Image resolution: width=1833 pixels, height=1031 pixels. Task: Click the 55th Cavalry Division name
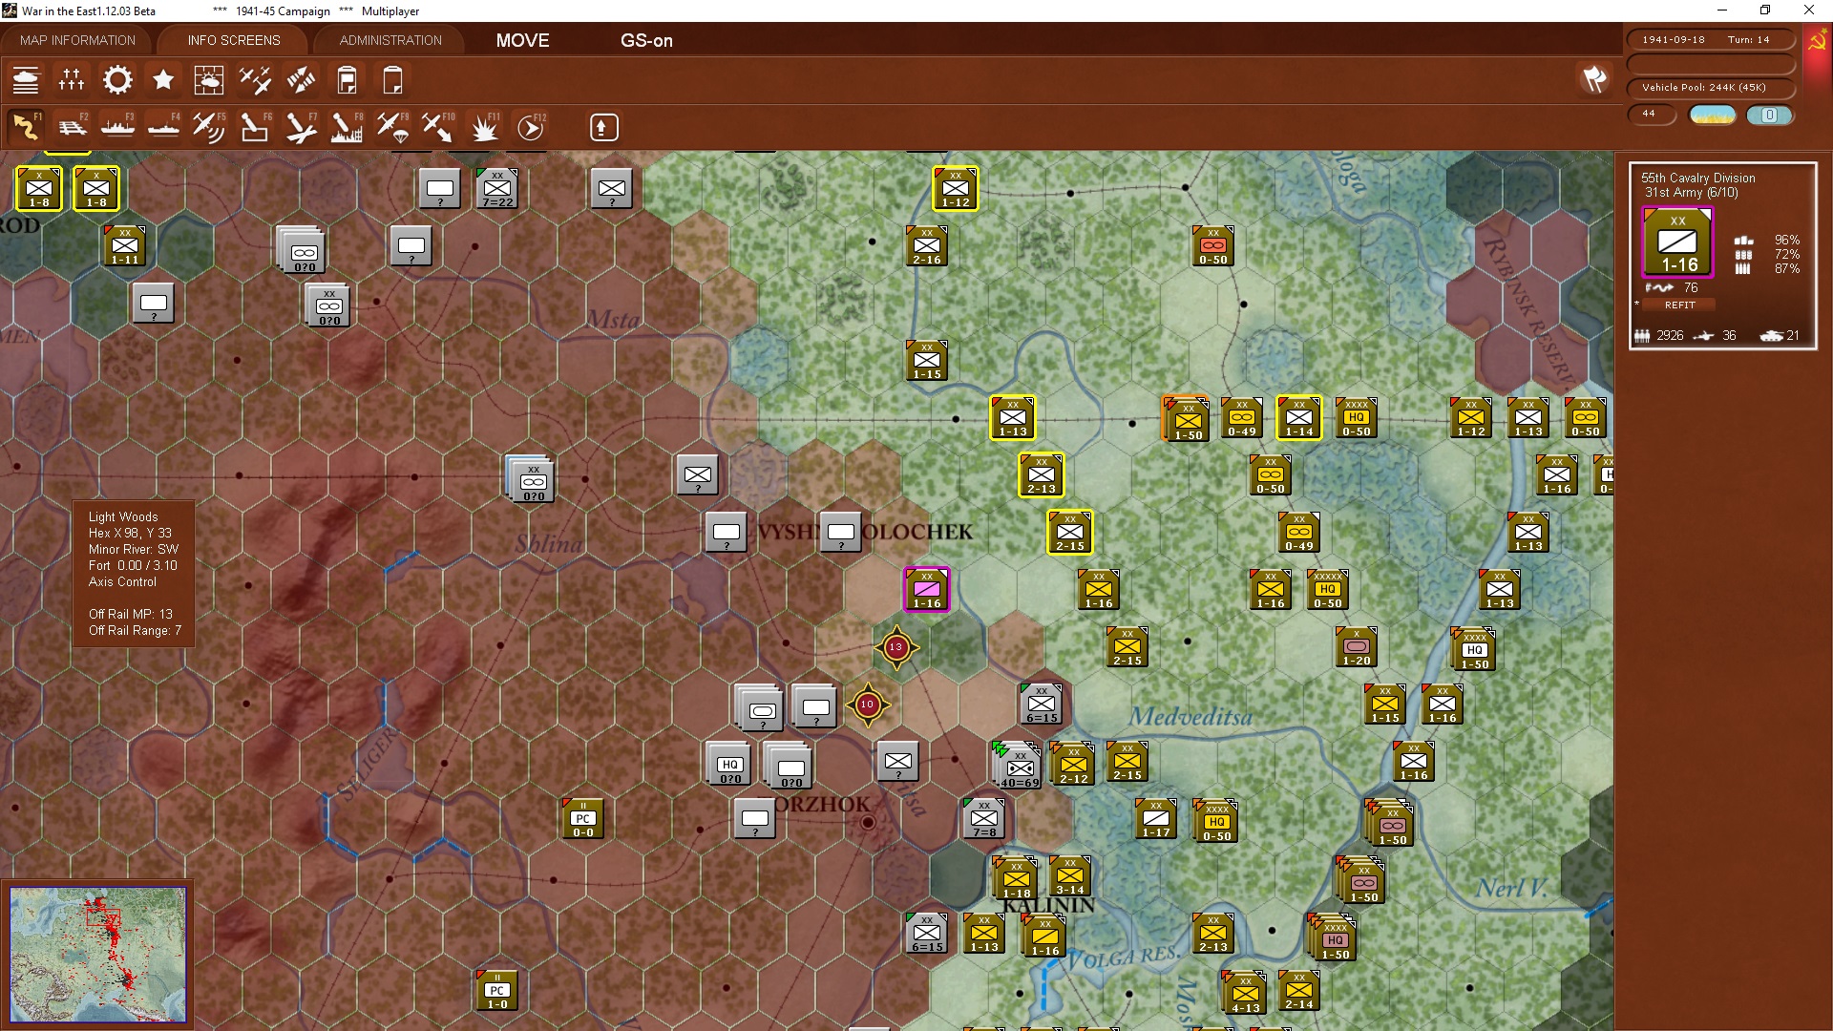1697,178
